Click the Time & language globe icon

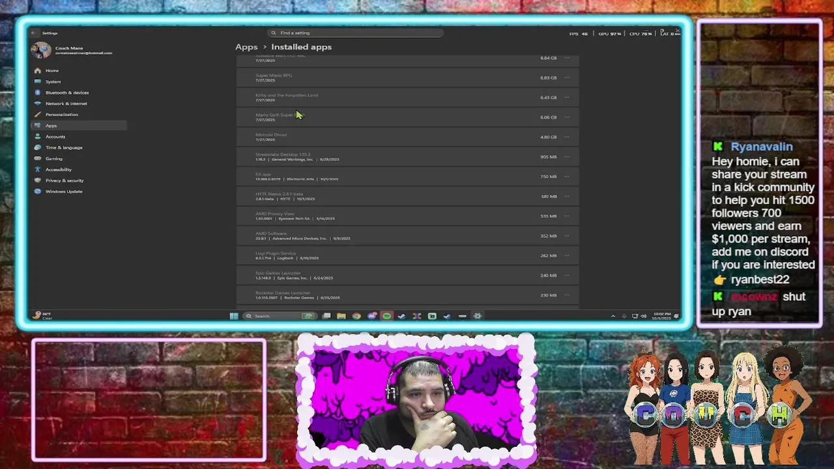(38, 147)
